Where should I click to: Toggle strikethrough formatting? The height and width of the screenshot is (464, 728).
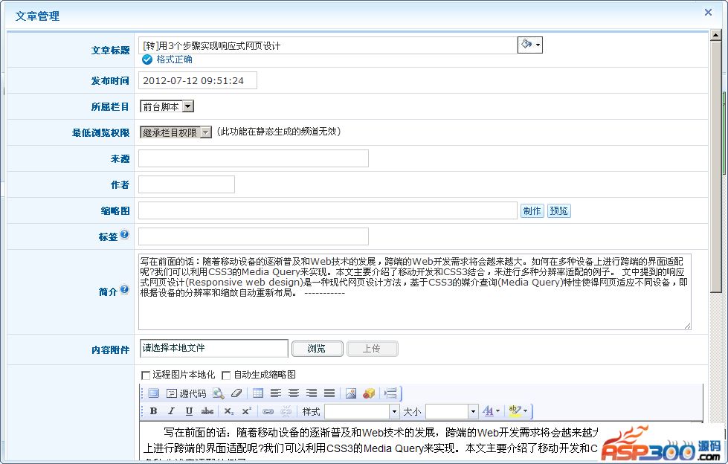coord(207,411)
